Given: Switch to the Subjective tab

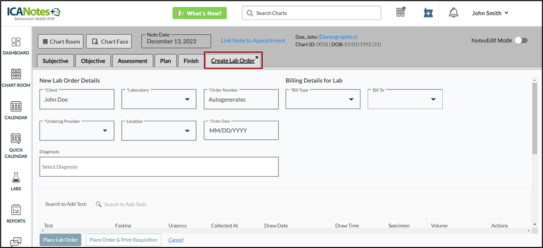Looking at the screenshot, I should tap(55, 61).
